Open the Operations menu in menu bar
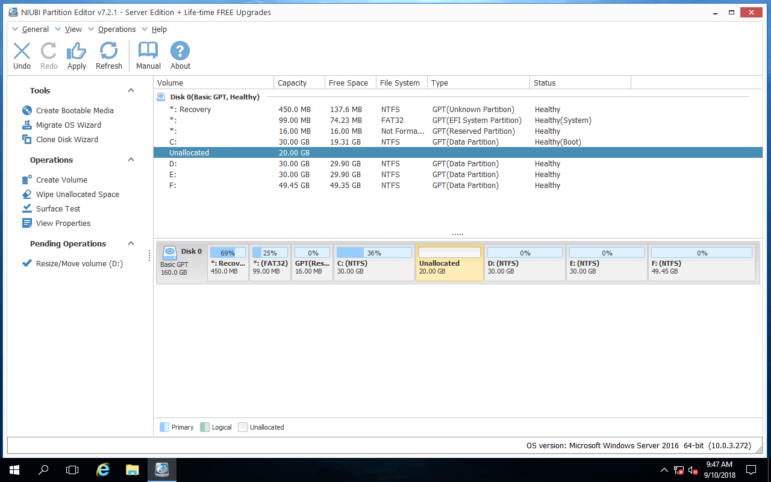771x482 pixels. [x=117, y=30]
